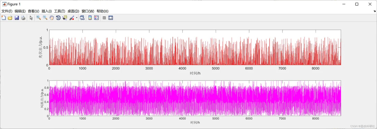Save figure with the floppy disk icon

[x=17, y=18]
